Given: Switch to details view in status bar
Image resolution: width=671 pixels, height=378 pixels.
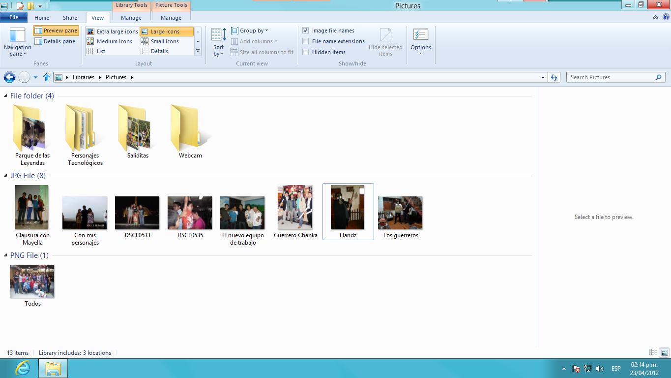Looking at the screenshot, I should click(653, 352).
